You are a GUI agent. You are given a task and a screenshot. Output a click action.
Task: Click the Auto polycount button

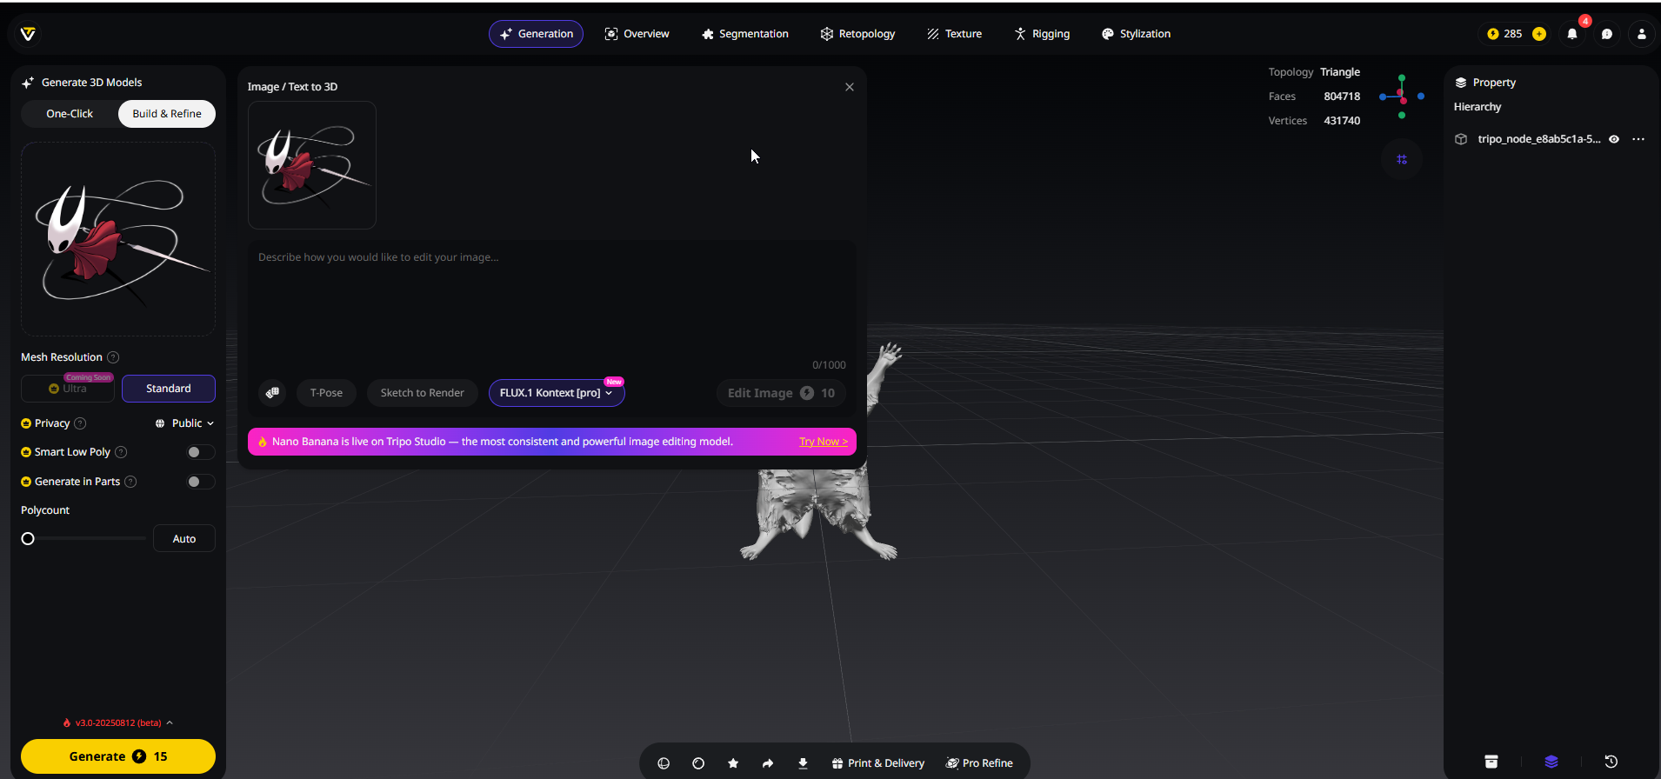coord(184,539)
